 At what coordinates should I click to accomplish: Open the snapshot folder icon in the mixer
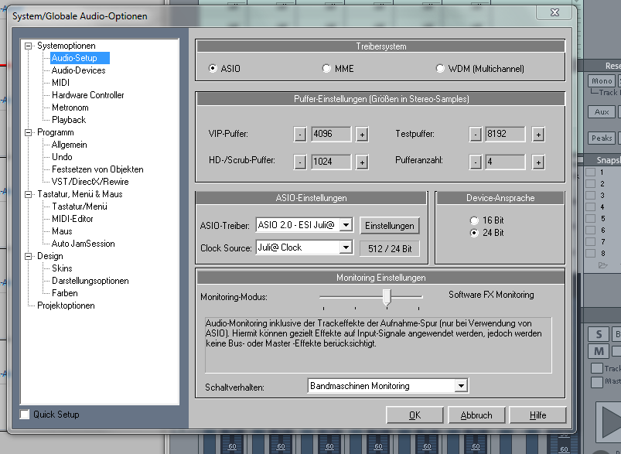click(x=602, y=265)
